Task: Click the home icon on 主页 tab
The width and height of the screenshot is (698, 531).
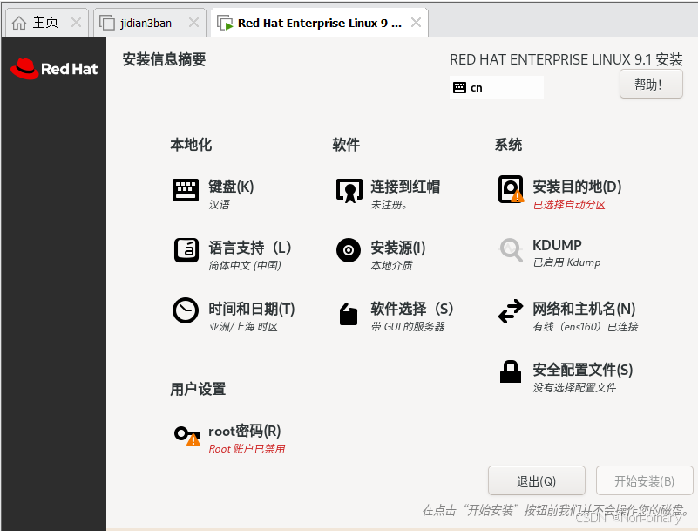Action: tap(18, 23)
